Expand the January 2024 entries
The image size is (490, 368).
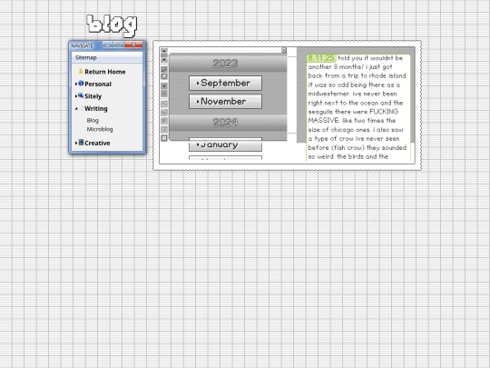tap(225, 144)
